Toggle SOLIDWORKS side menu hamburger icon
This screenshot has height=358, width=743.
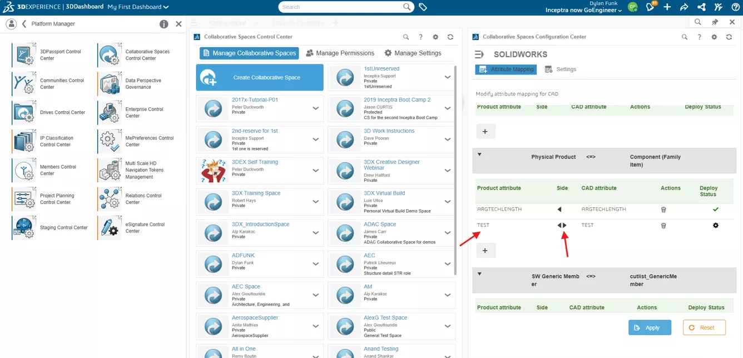coord(479,54)
